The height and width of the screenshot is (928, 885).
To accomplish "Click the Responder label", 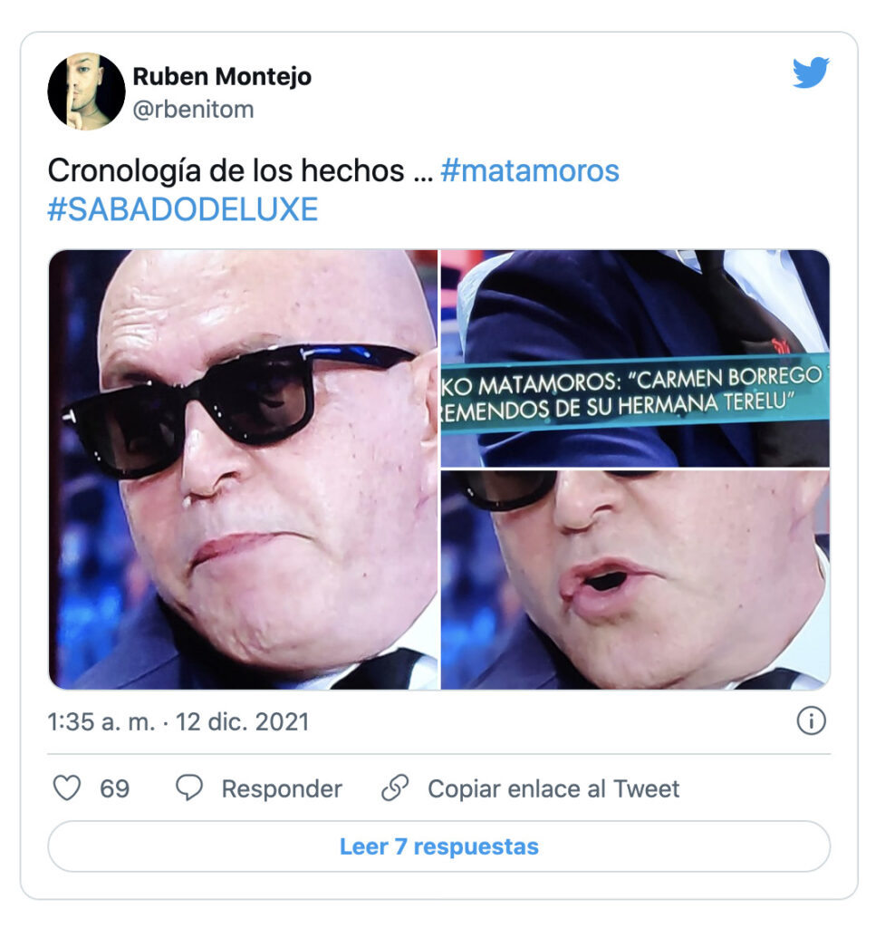I will pyautogui.click(x=282, y=789).
